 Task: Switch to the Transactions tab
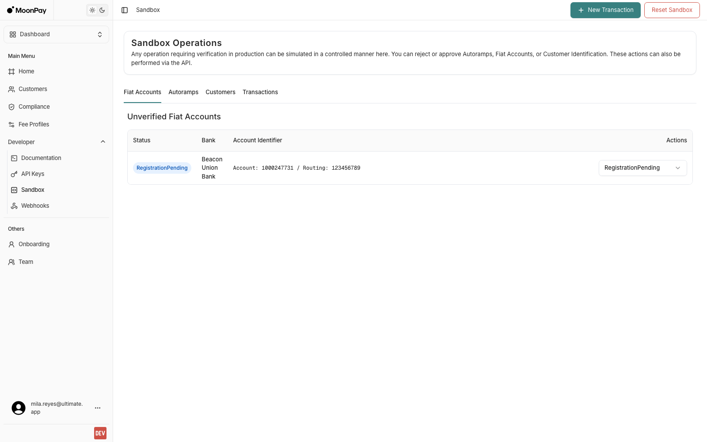pos(260,92)
